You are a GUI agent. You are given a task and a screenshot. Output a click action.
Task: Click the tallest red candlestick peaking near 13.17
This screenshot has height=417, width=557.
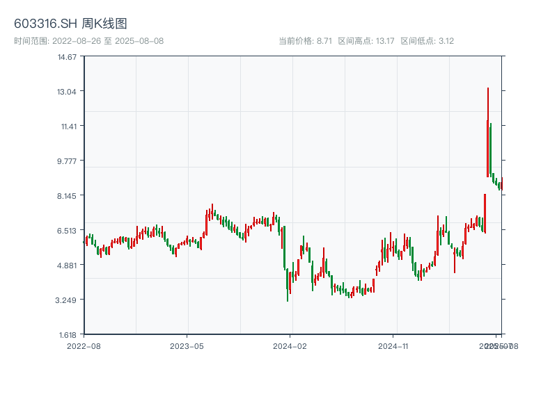(x=488, y=132)
